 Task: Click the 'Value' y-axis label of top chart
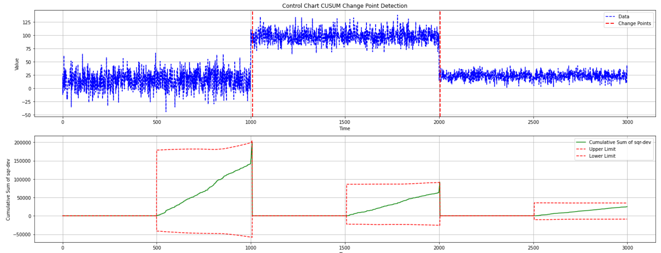click(17, 64)
